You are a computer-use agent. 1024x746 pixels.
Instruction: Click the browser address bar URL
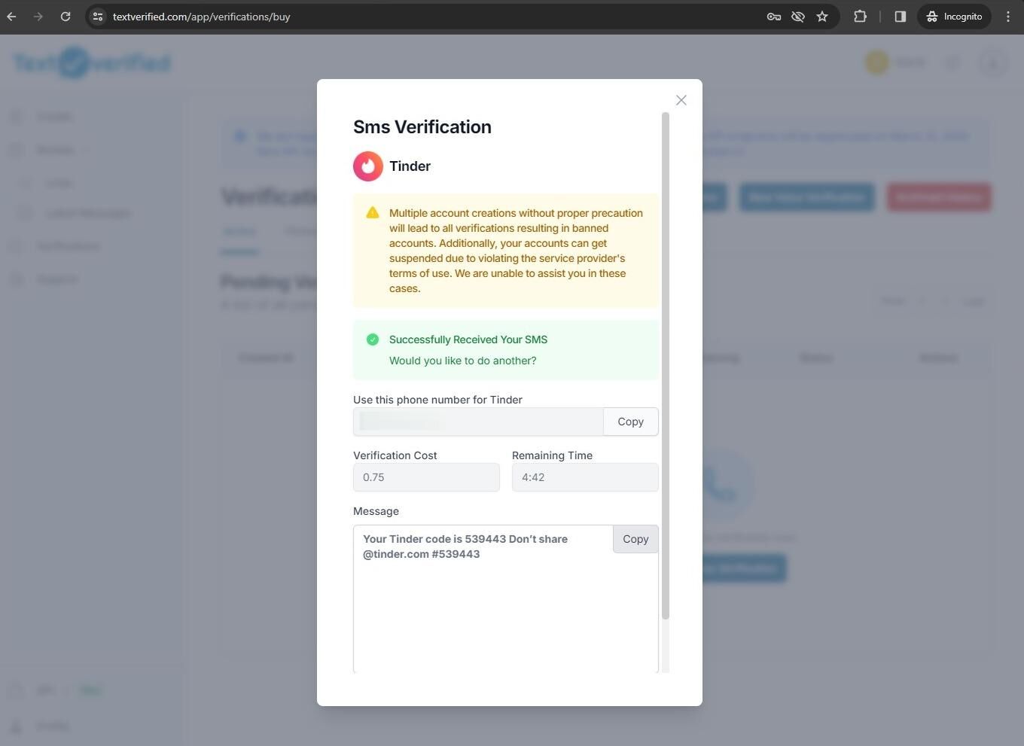(x=202, y=17)
